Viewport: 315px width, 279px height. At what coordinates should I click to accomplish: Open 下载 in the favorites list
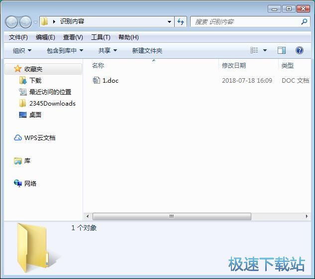pyautogui.click(x=35, y=80)
